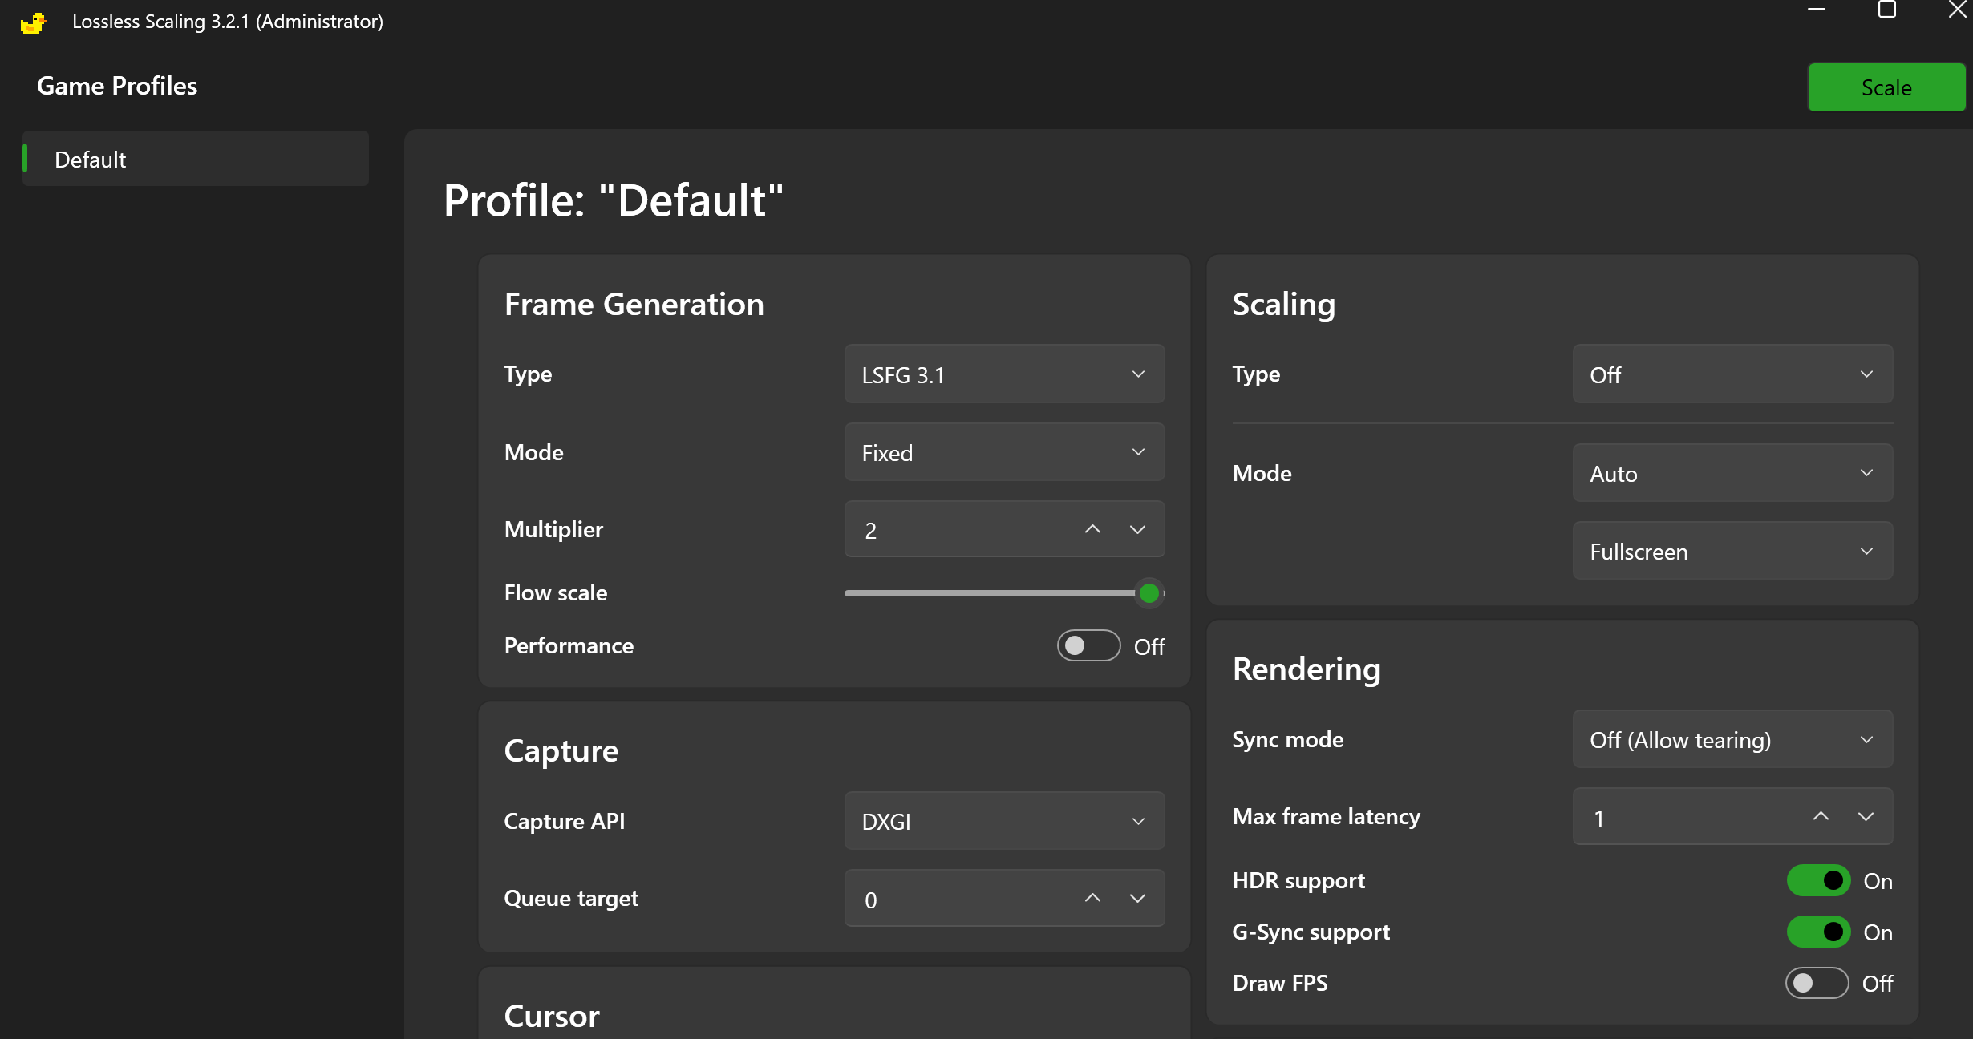Screen dimensions: 1973x1039
Task: Open the Capture API dropdown showing DXGI
Action: tap(1004, 821)
